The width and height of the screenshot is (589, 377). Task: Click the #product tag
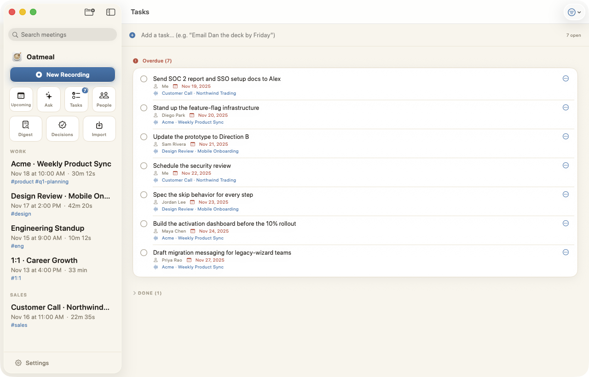click(23, 182)
